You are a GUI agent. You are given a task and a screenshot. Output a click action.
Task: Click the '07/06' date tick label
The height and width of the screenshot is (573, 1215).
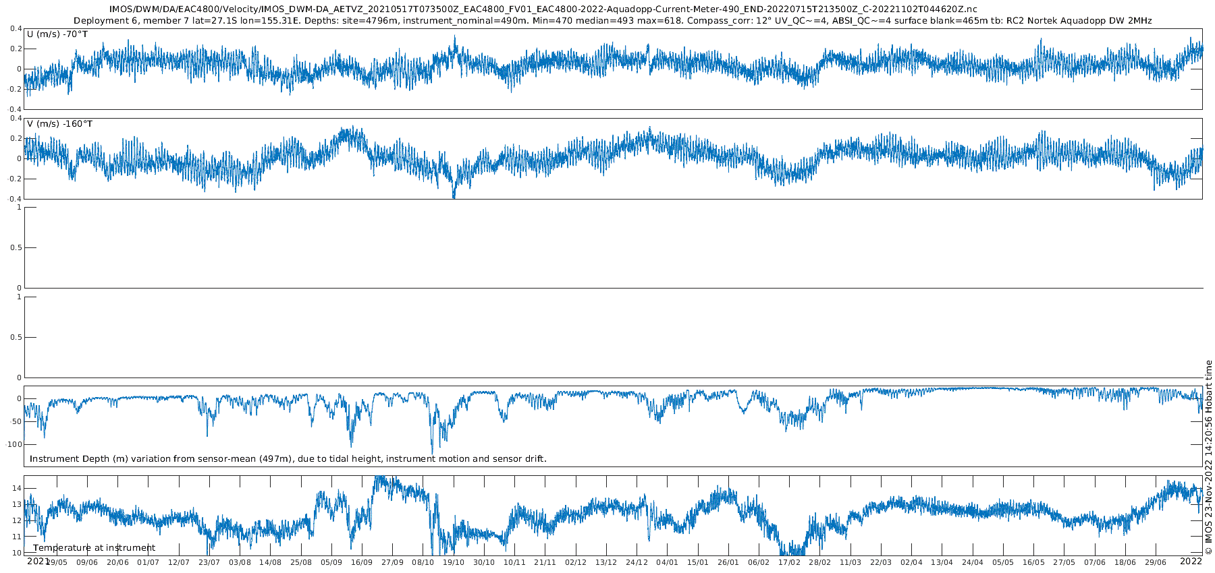tap(1095, 562)
